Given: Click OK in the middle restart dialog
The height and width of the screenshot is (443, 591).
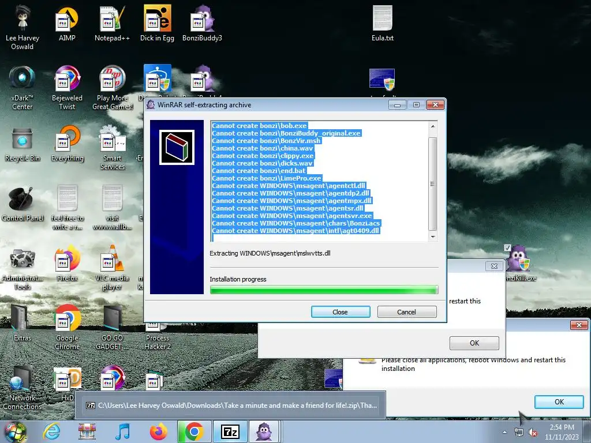Looking at the screenshot, I should click(474, 343).
